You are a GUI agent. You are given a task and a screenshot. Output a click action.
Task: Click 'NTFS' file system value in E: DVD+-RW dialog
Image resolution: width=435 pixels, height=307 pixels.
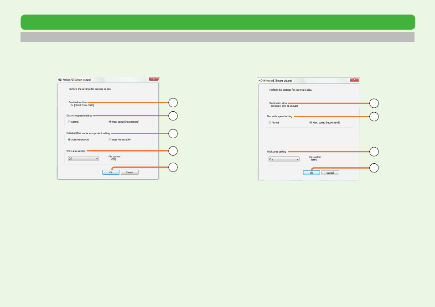tap(314, 160)
